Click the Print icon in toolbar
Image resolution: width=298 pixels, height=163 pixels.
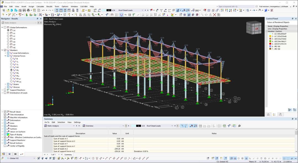28,10
